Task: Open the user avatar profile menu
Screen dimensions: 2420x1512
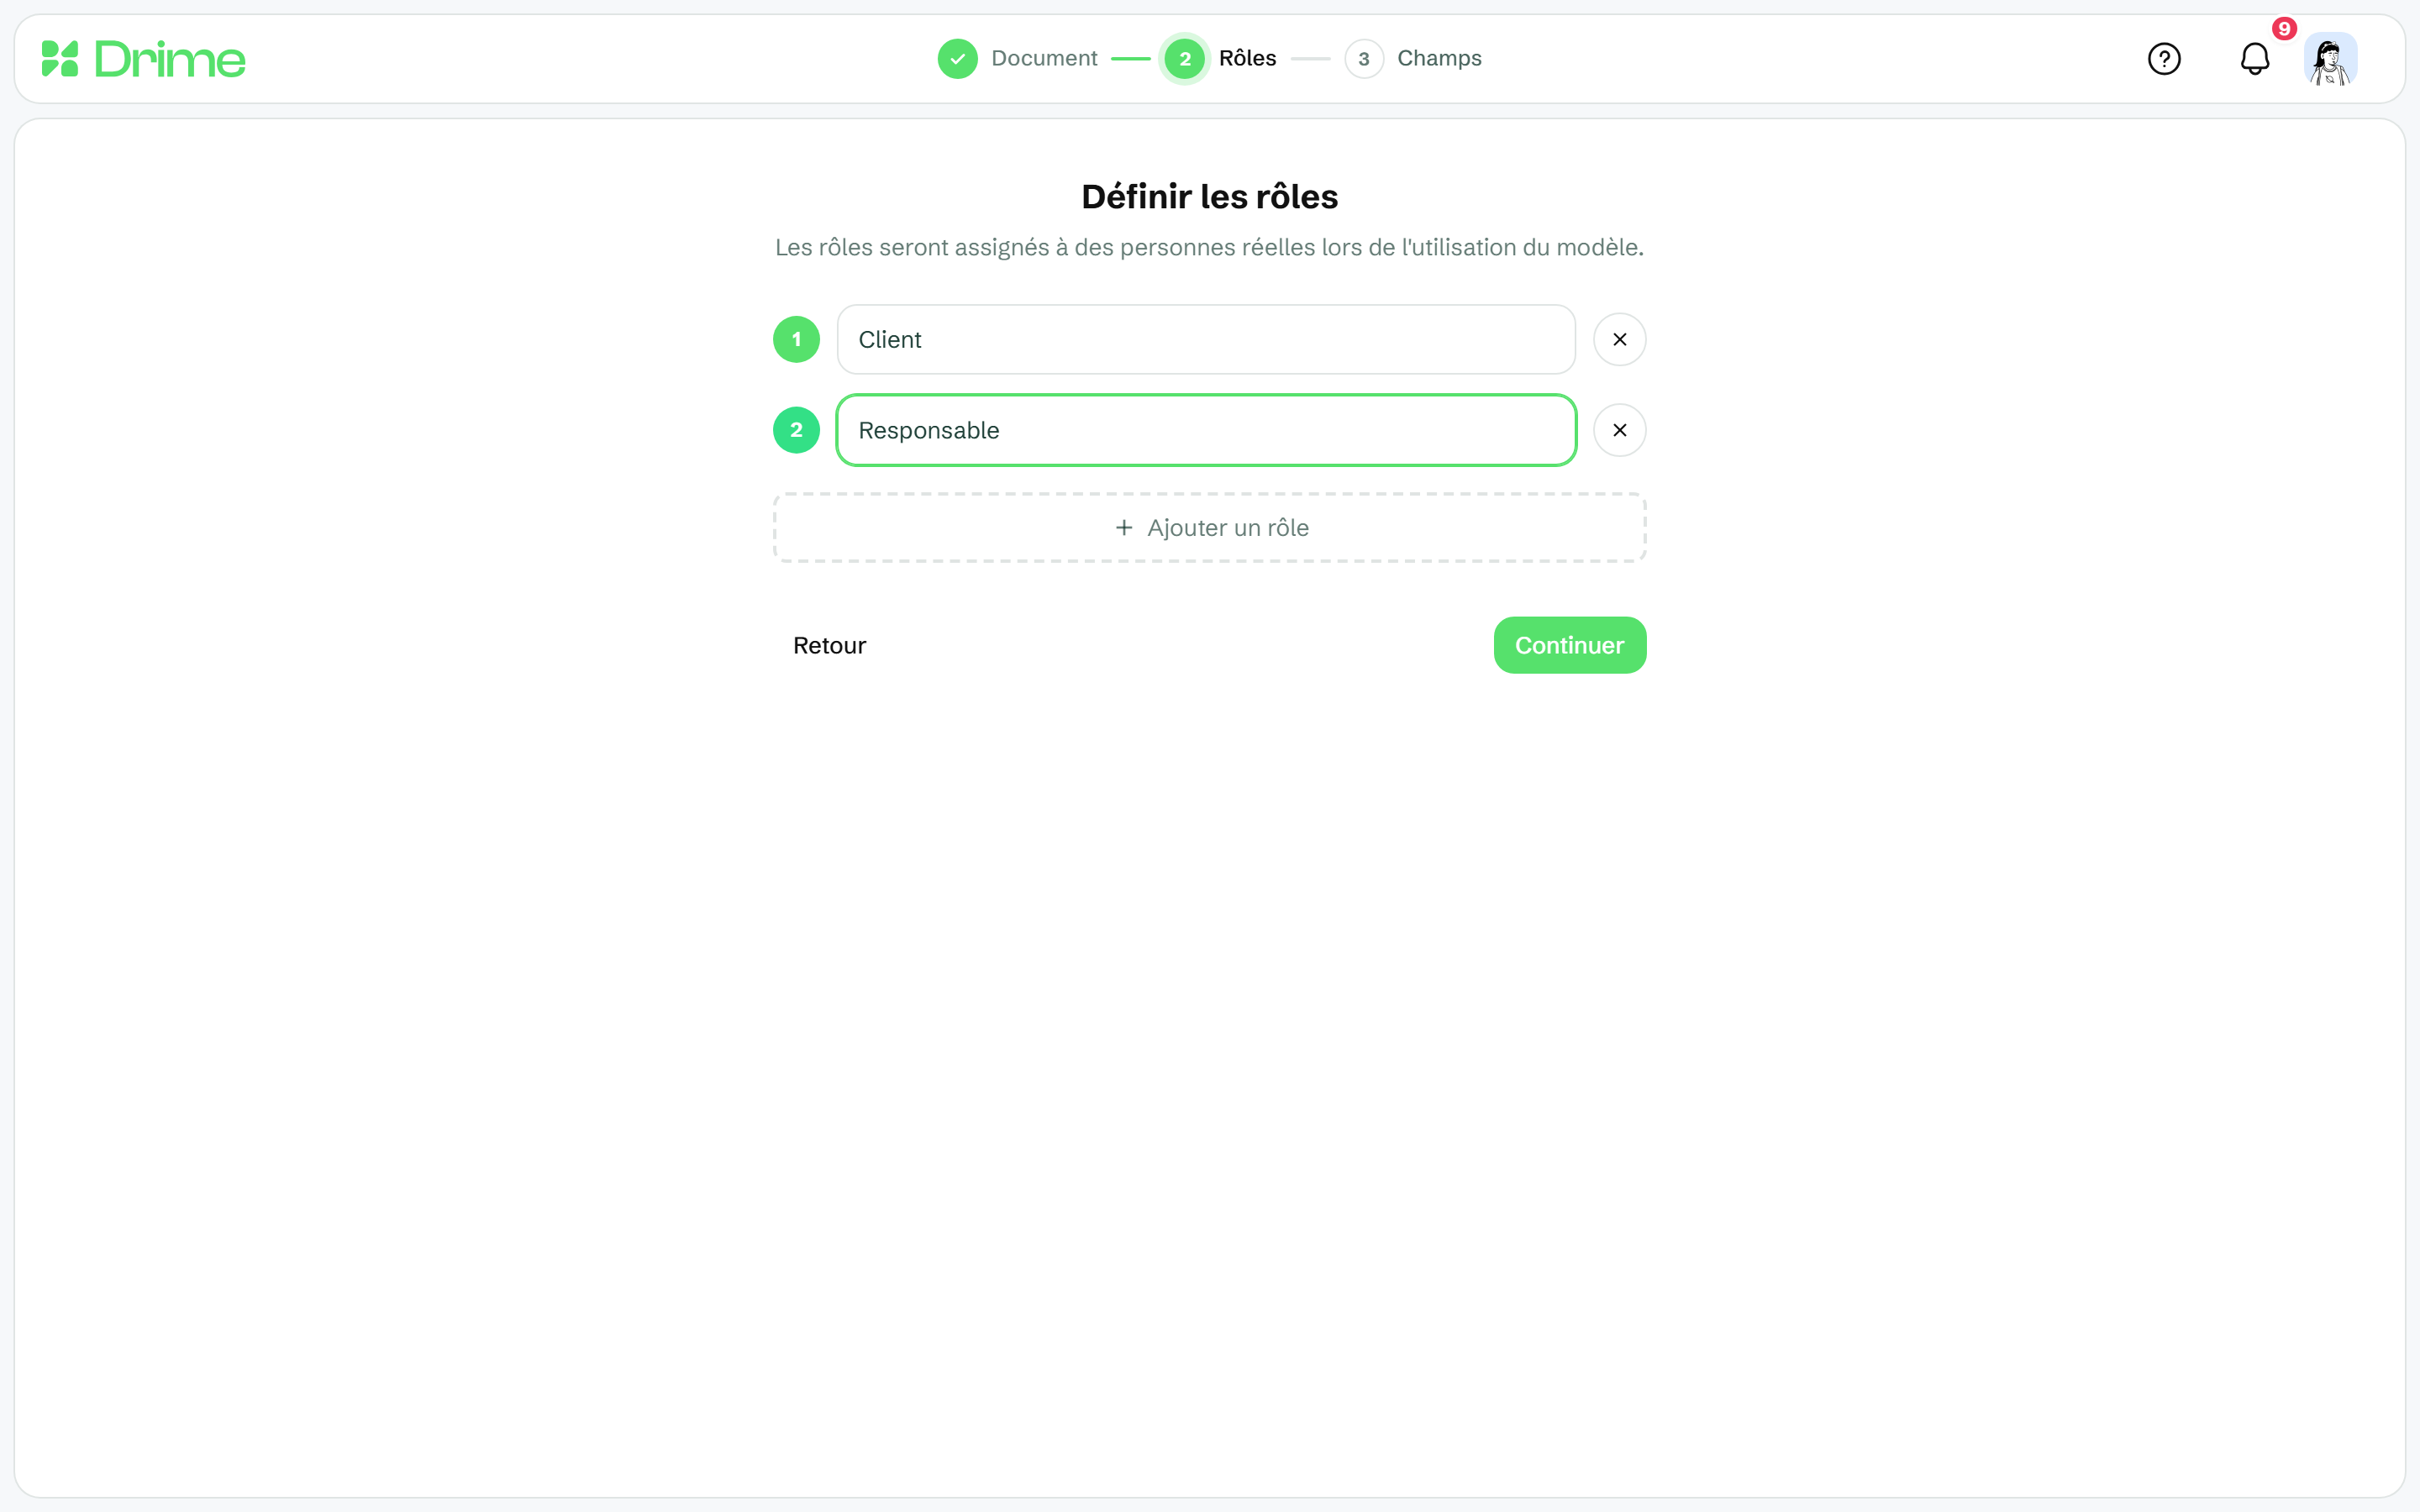Action: point(2331,59)
